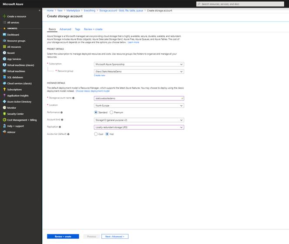Open the Replication dropdown
Viewport: 289px width, 244px height.
(139, 127)
